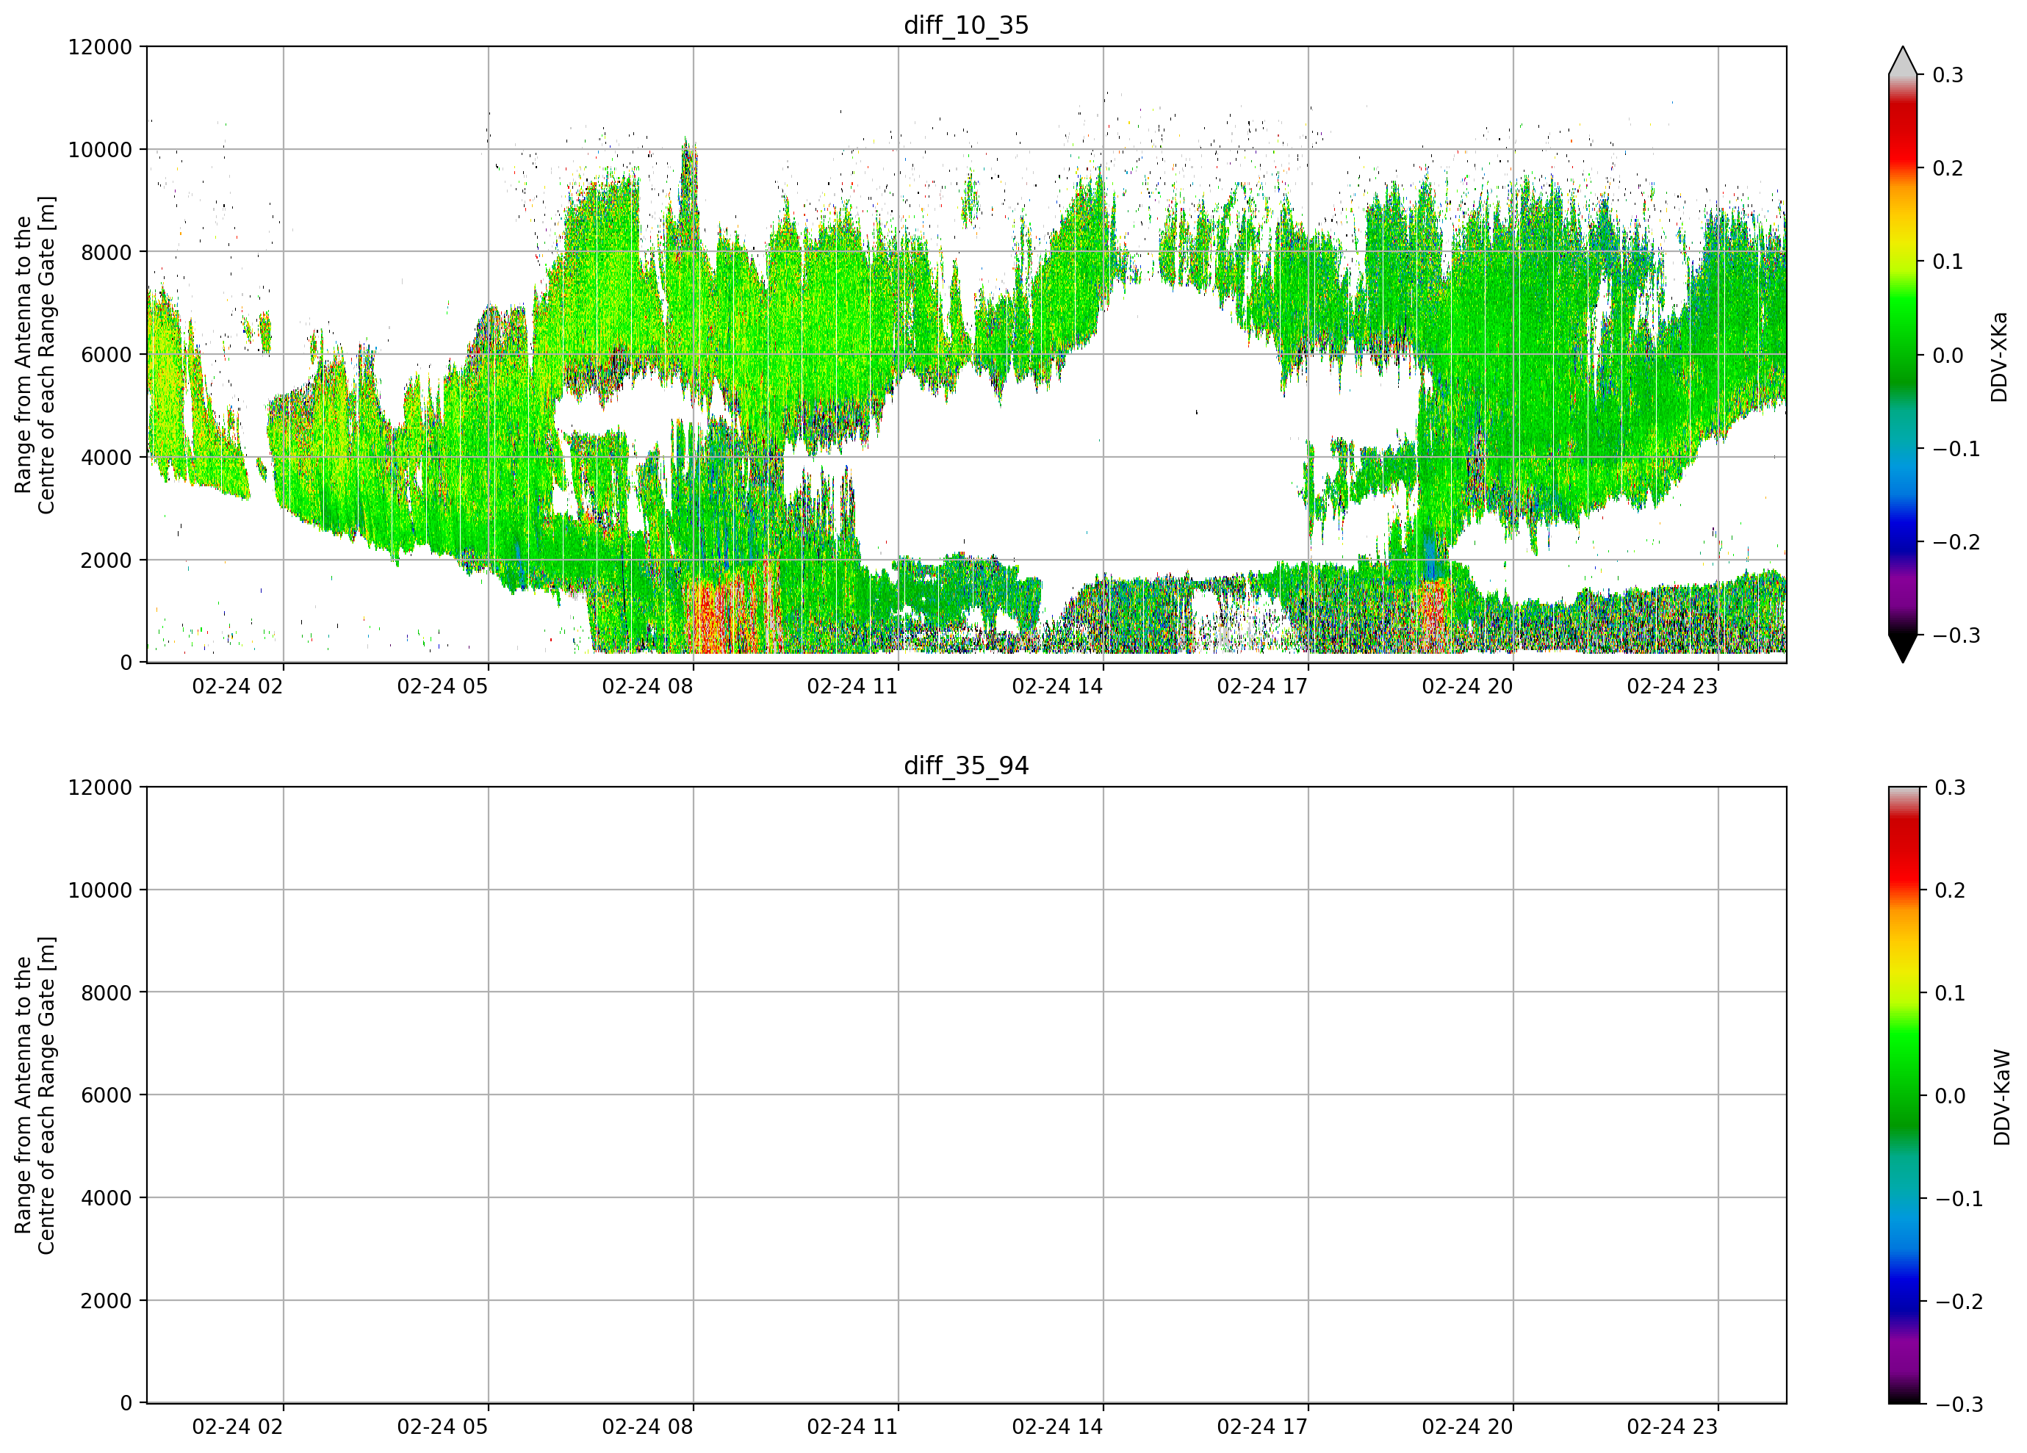Click the bottom plot y-axis range title
Image resolution: width=2027 pixels, height=1453 pixels.
[x=35, y=1095]
